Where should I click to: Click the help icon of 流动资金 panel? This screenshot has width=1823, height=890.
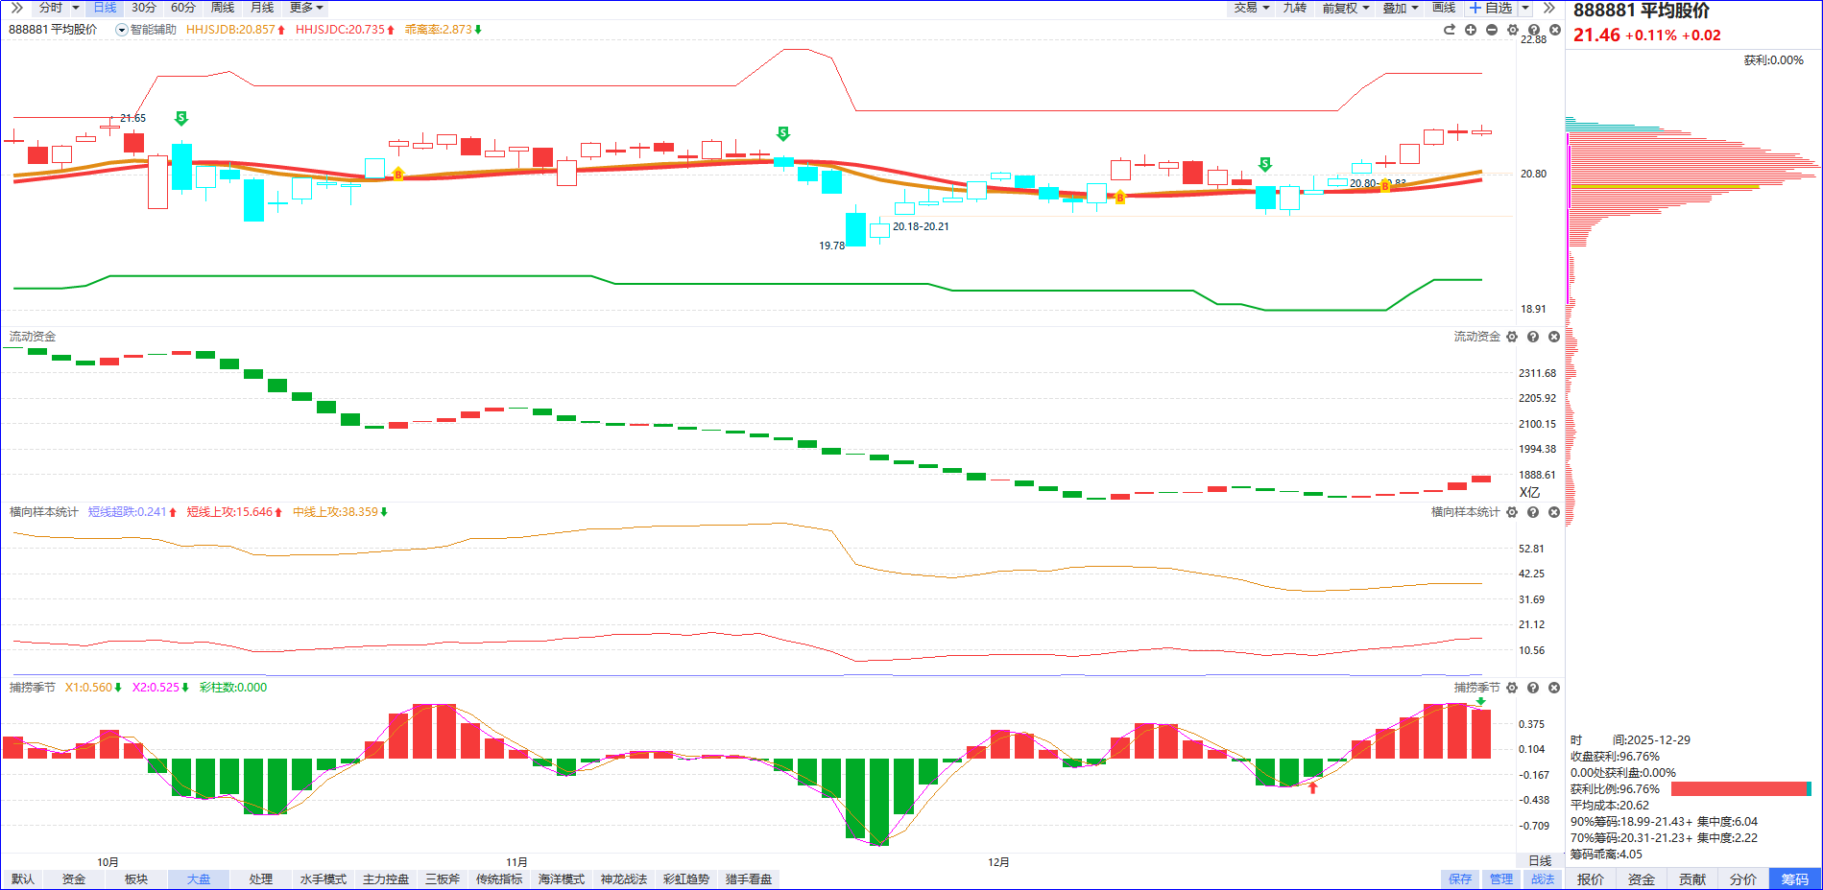[x=1533, y=337]
